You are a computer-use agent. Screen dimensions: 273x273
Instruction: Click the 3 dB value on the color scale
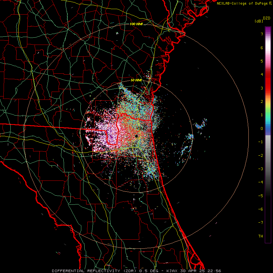coord(262,88)
